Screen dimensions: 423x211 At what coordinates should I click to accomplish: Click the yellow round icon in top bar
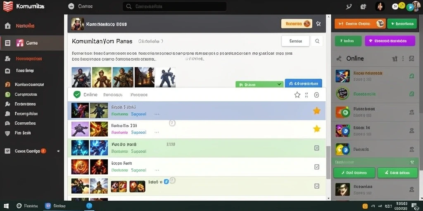[402, 5]
